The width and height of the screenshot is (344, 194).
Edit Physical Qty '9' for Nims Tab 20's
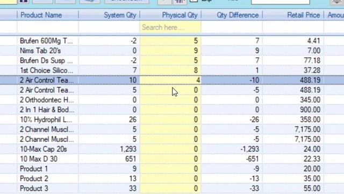[170, 51]
